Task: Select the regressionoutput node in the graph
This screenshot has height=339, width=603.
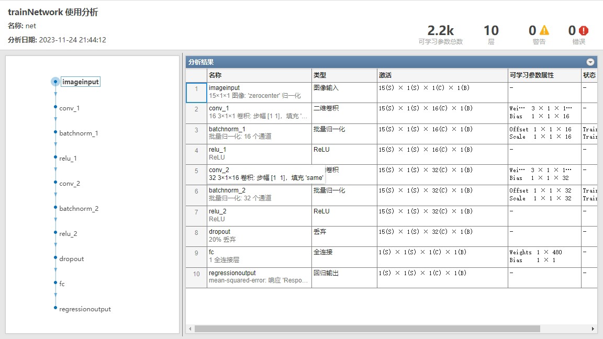Action: (x=85, y=309)
